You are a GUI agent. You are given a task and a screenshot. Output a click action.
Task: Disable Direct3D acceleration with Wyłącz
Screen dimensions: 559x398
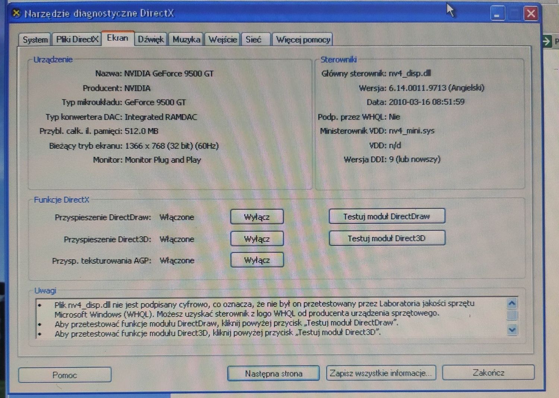point(257,239)
